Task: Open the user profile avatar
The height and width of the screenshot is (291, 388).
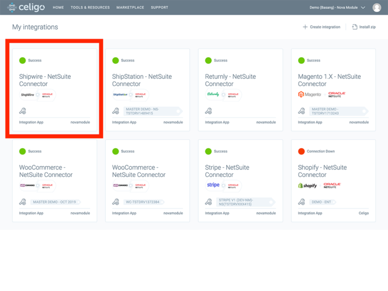Action: (376, 7)
